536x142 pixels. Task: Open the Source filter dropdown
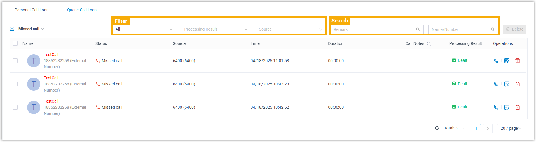click(290, 29)
